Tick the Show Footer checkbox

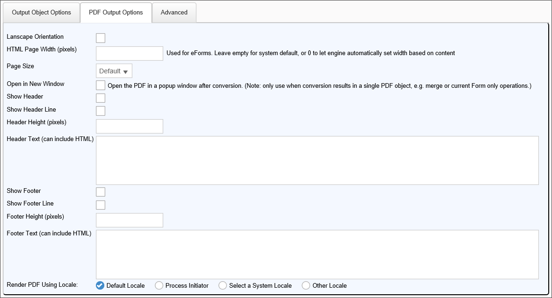click(x=101, y=192)
